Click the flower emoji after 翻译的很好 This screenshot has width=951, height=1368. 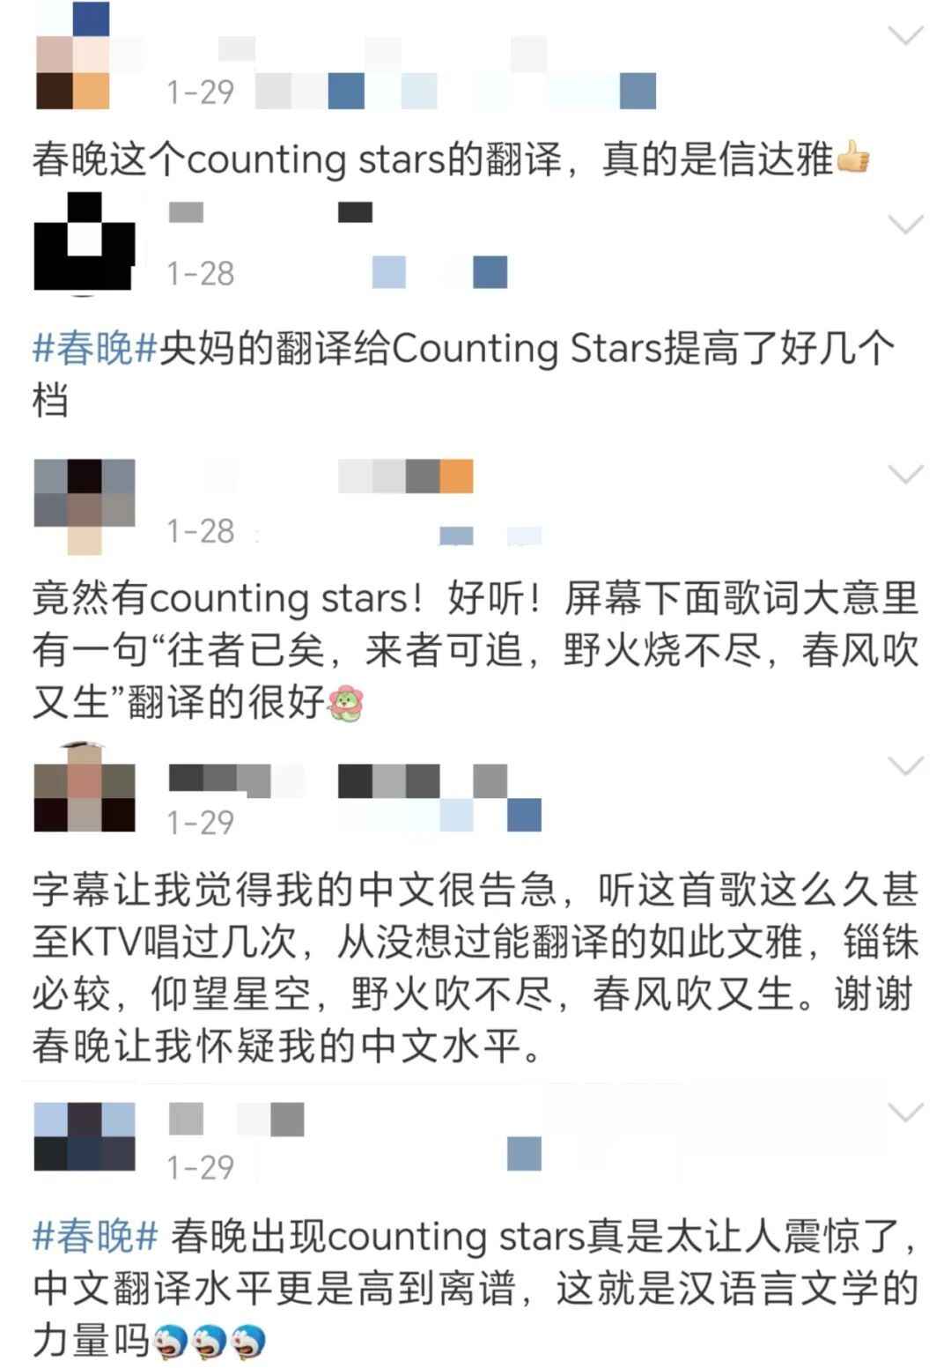(x=345, y=704)
